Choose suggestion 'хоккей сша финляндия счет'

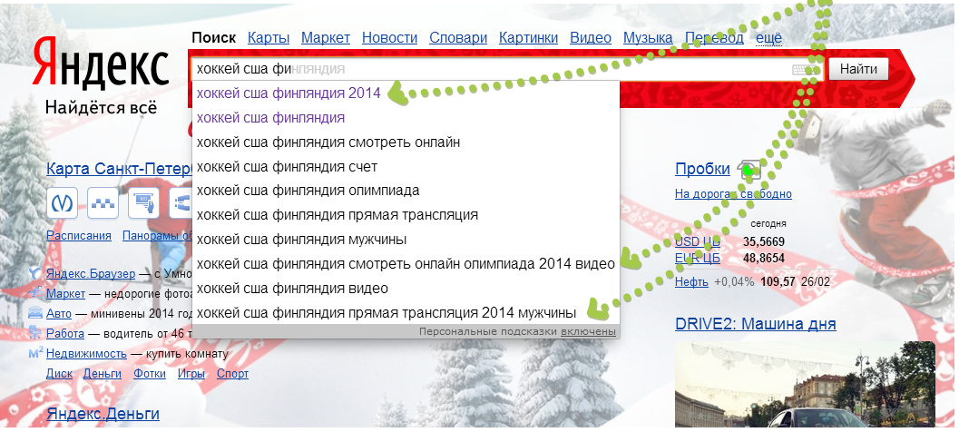coord(287,167)
